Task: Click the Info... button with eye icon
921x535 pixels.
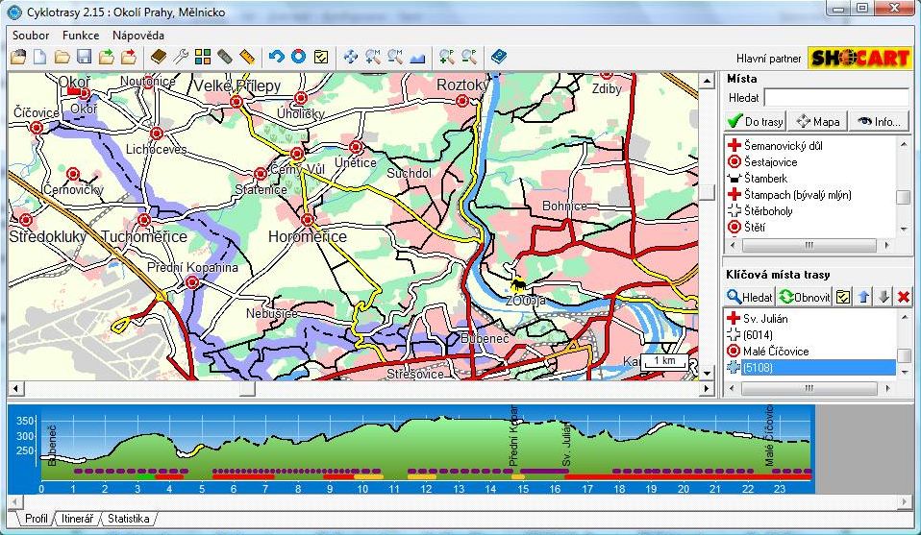Action: 879,121
